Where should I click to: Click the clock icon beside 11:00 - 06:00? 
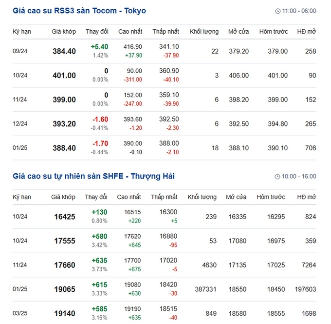pos(277,11)
